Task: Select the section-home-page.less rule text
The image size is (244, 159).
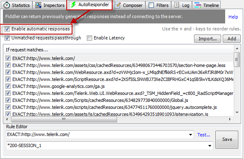Action: (119, 65)
